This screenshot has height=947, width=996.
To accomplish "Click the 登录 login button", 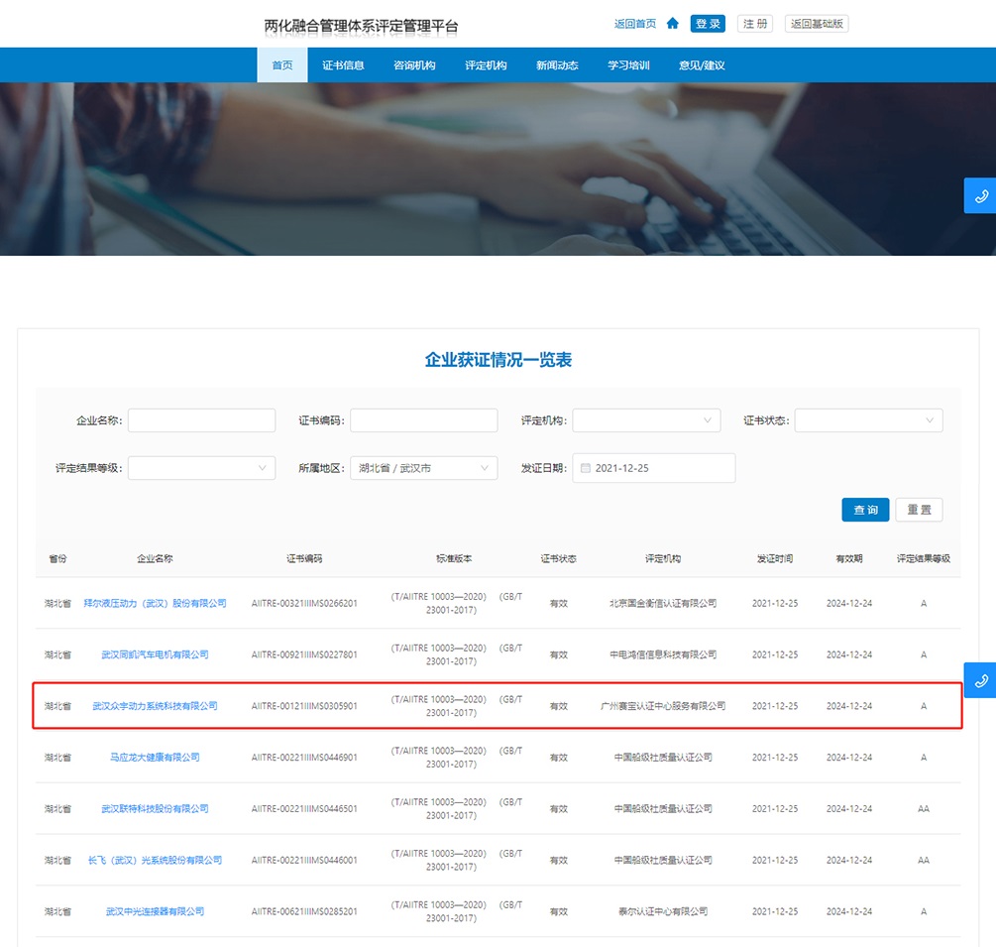I will coord(708,24).
